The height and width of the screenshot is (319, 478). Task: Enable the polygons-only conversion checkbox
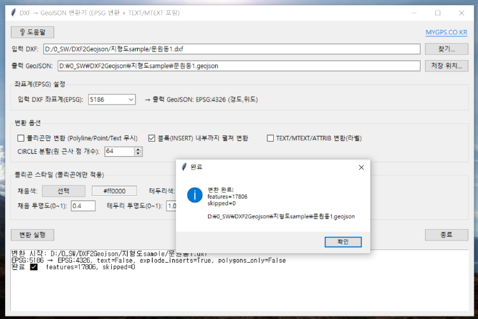[x=21, y=138]
